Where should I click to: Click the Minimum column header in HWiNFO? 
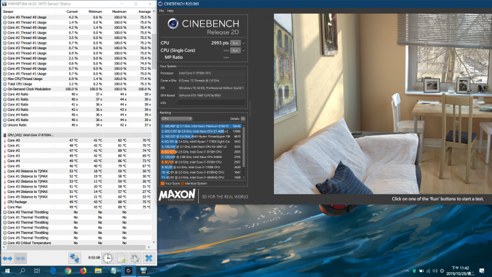[x=95, y=12]
